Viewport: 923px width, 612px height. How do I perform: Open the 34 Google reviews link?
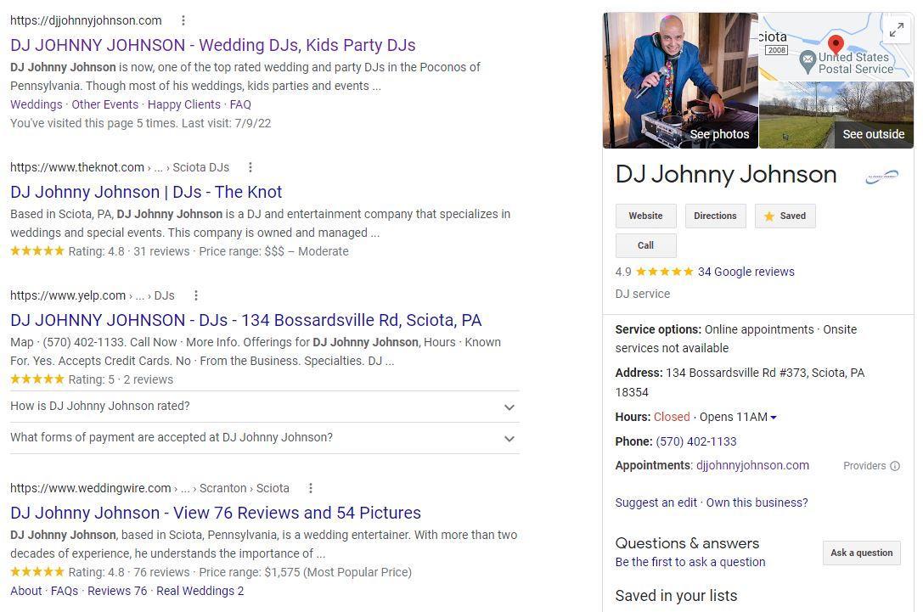click(x=746, y=272)
